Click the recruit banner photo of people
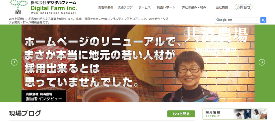Screen dimensions: 275x122 [250, 114]
